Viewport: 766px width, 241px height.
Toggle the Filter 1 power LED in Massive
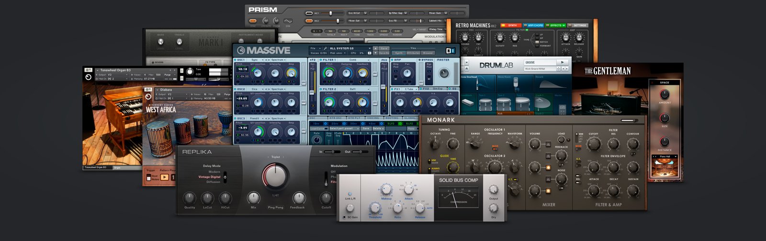[x=321, y=60]
